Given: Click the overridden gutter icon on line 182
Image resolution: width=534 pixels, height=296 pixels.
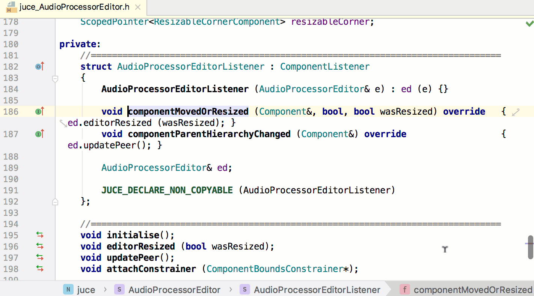Looking at the screenshot, I should click(x=39, y=67).
